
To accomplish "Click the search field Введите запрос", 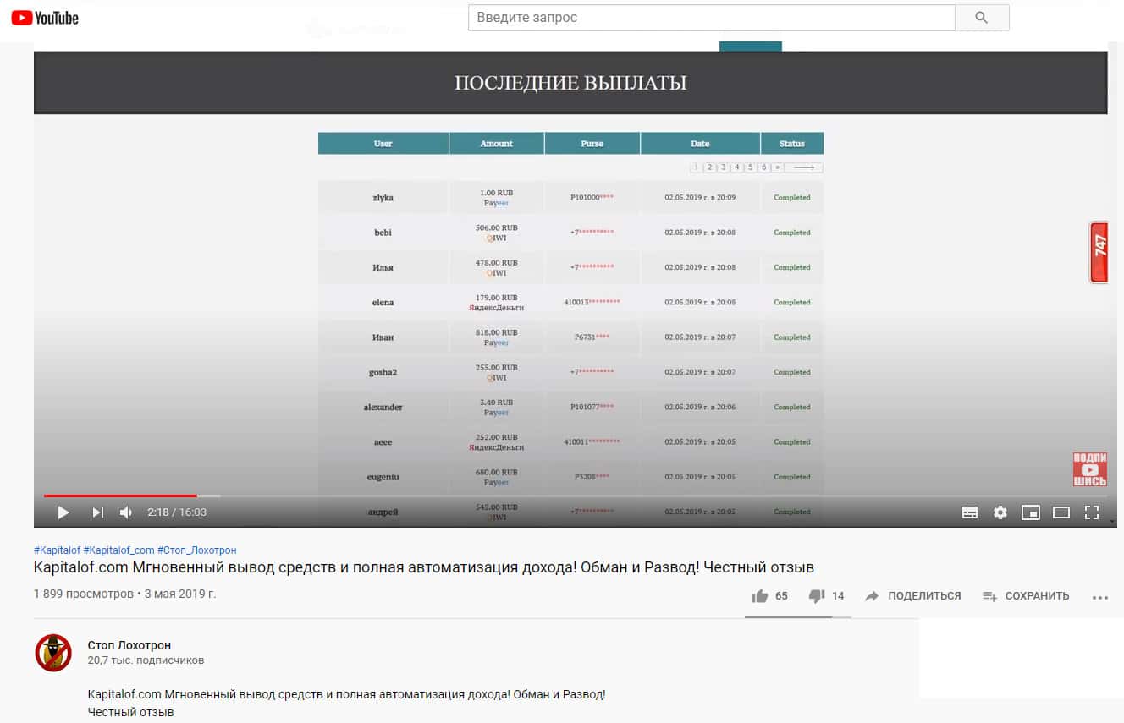I will tap(711, 18).
